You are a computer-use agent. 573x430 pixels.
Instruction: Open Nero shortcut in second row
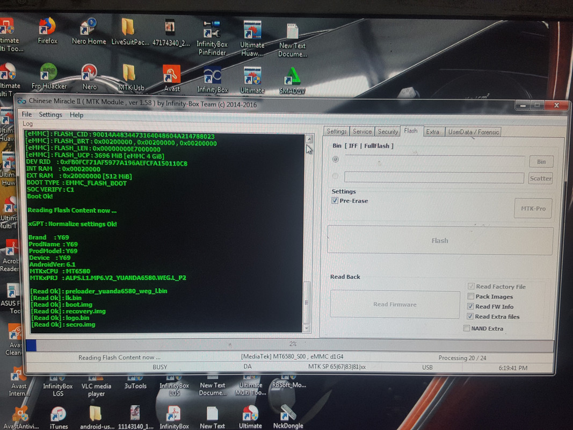click(89, 77)
